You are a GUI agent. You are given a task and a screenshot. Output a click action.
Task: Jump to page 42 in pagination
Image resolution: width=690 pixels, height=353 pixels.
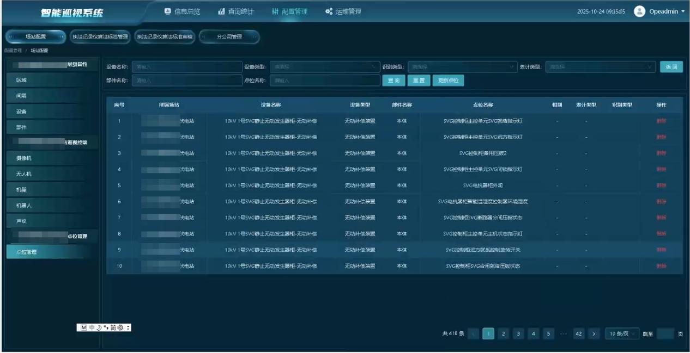pyautogui.click(x=579, y=334)
